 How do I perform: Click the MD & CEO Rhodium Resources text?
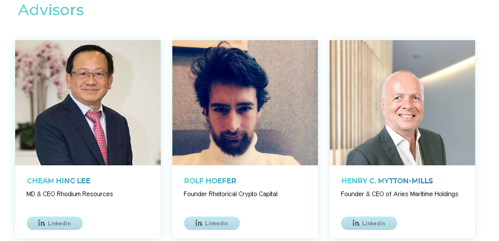[x=70, y=194]
